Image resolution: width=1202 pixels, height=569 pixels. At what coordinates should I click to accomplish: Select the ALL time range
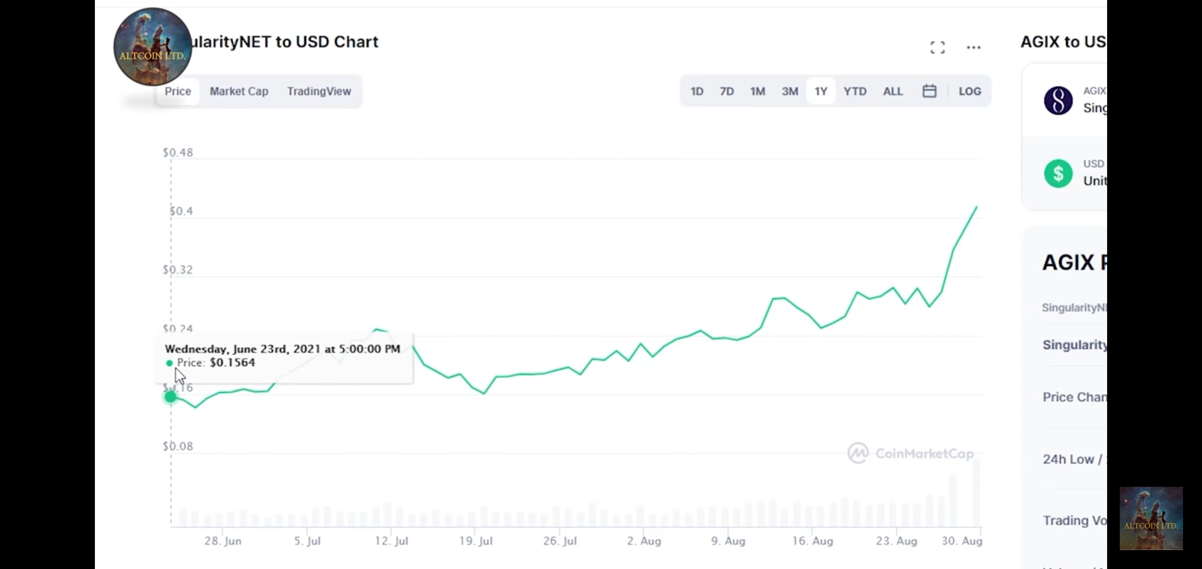[x=893, y=91]
